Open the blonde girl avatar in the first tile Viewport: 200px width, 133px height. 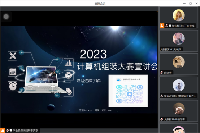pyautogui.click(x=179, y=15)
